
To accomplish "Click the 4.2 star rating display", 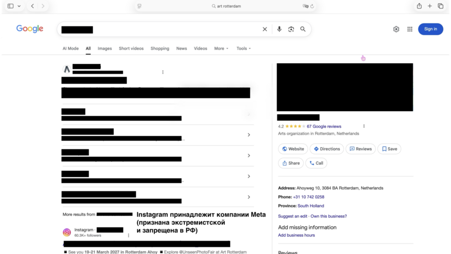I will [x=292, y=126].
